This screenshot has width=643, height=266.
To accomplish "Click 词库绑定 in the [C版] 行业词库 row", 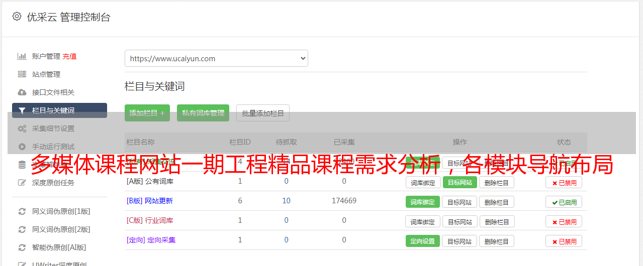I will click(x=423, y=221).
